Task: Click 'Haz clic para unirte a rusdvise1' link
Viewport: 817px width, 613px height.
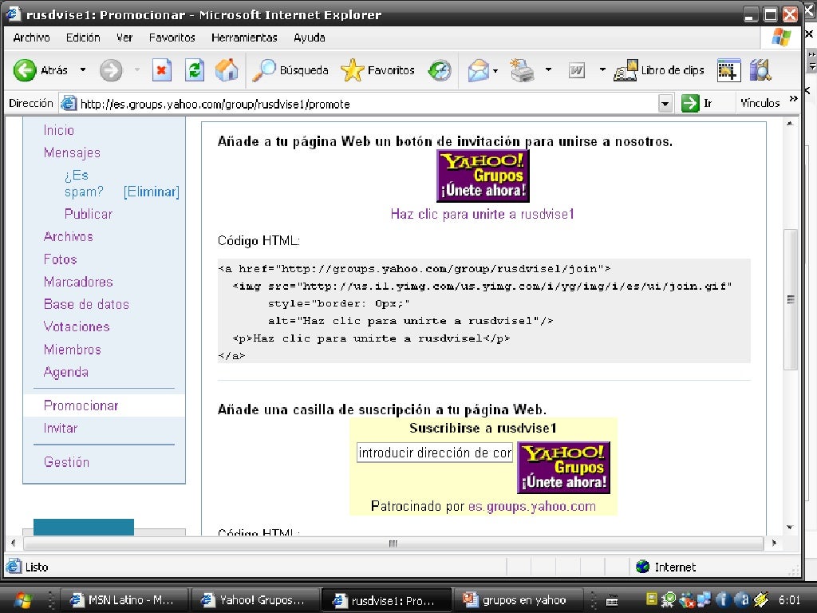Action: tap(483, 214)
